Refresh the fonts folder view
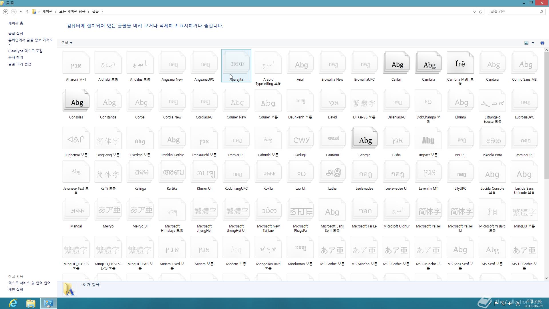The height and width of the screenshot is (309, 549). 481,12
